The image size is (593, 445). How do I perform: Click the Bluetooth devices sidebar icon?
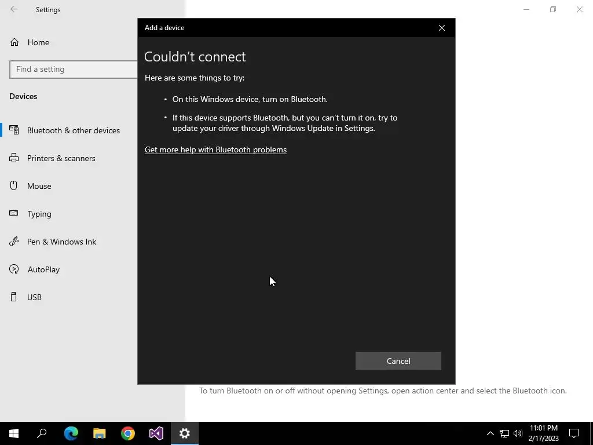pyautogui.click(x=14, y=130)
